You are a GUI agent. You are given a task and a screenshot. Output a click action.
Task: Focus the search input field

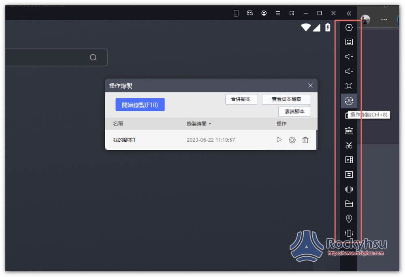pyautogui.click(x=56, y=58)
